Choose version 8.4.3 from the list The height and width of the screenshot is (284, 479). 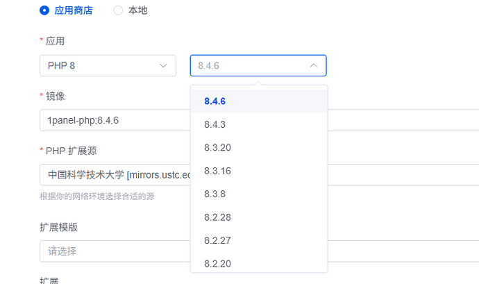(259, 124)
